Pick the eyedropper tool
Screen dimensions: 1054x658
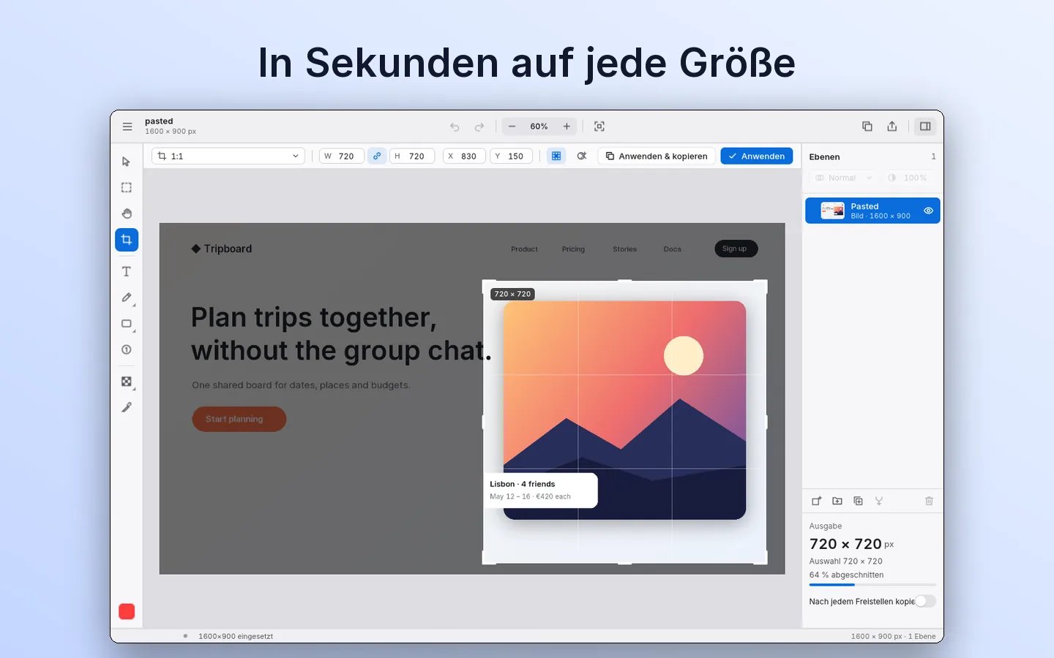click(x=127, y=407)
